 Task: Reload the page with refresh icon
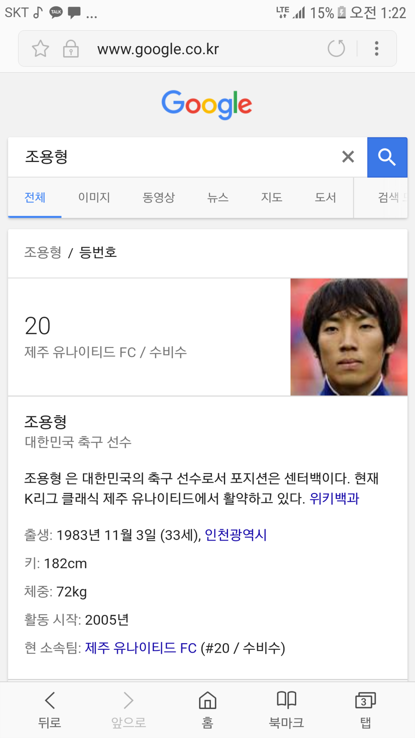[x=336, y=48]
